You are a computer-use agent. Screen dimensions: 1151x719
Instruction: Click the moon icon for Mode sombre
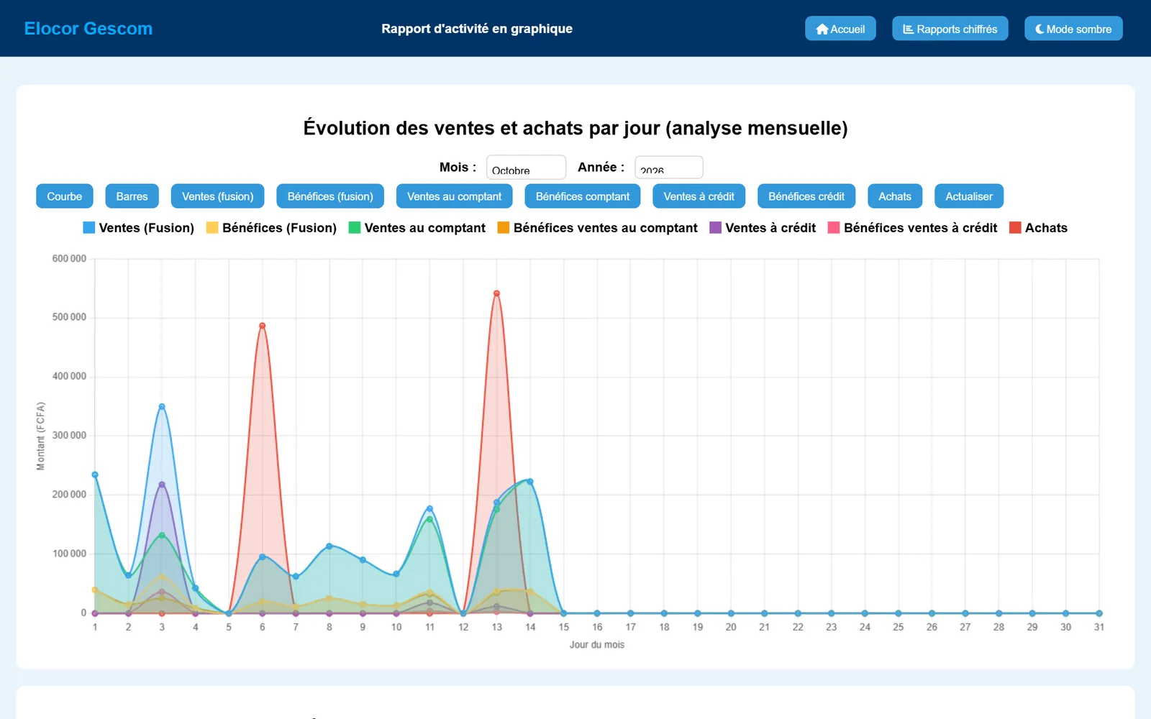[x=1039, y=29]
